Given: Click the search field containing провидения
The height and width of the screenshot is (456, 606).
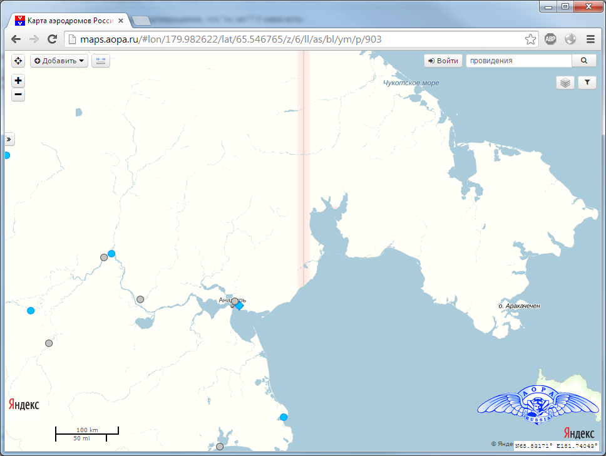Looking at the screenshot, I should coord(518,61).
